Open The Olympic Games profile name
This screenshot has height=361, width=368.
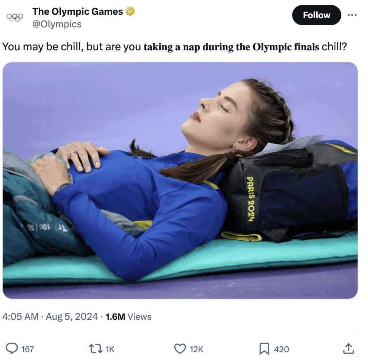(x=78, y=11)
